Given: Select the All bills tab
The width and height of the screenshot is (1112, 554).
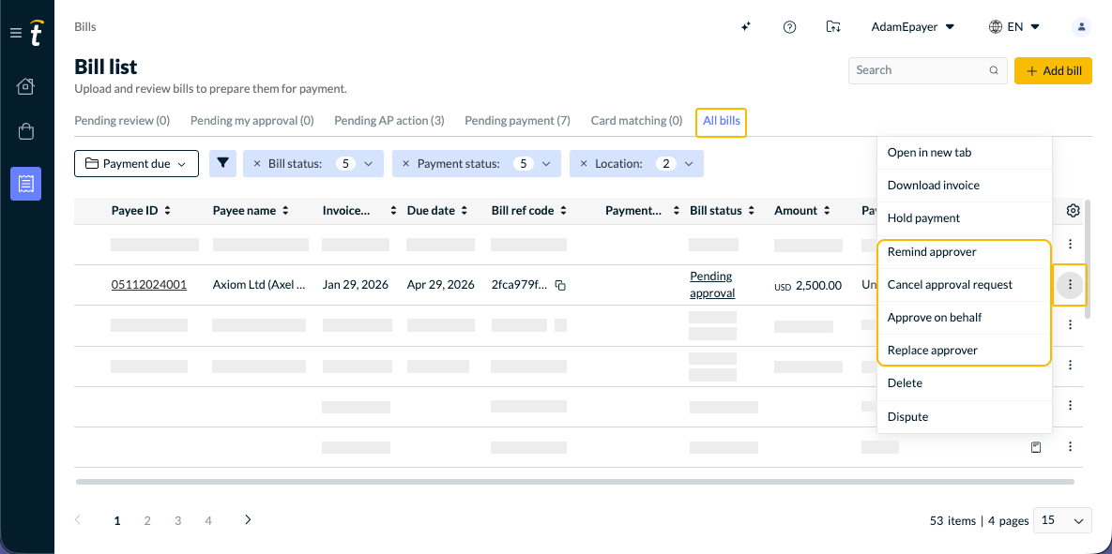Looking at the screenshot, I should pos(722,121).
